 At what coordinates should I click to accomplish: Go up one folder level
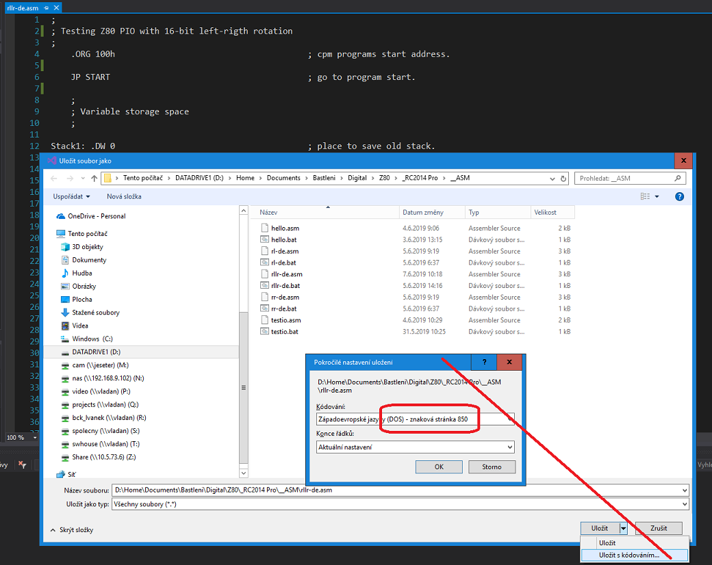point(94,179)
